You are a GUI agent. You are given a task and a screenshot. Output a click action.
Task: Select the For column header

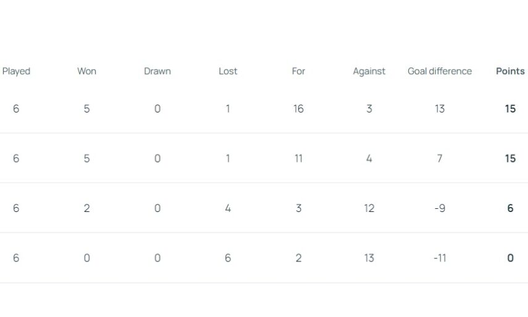298,71
